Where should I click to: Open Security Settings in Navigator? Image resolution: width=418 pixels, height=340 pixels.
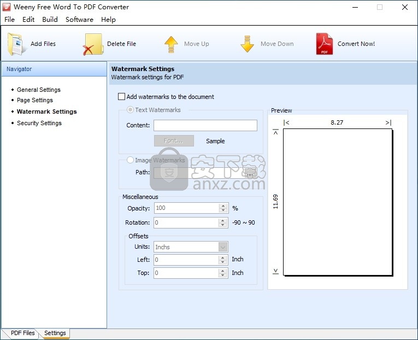pyautogui.click(x=39, y=123)
